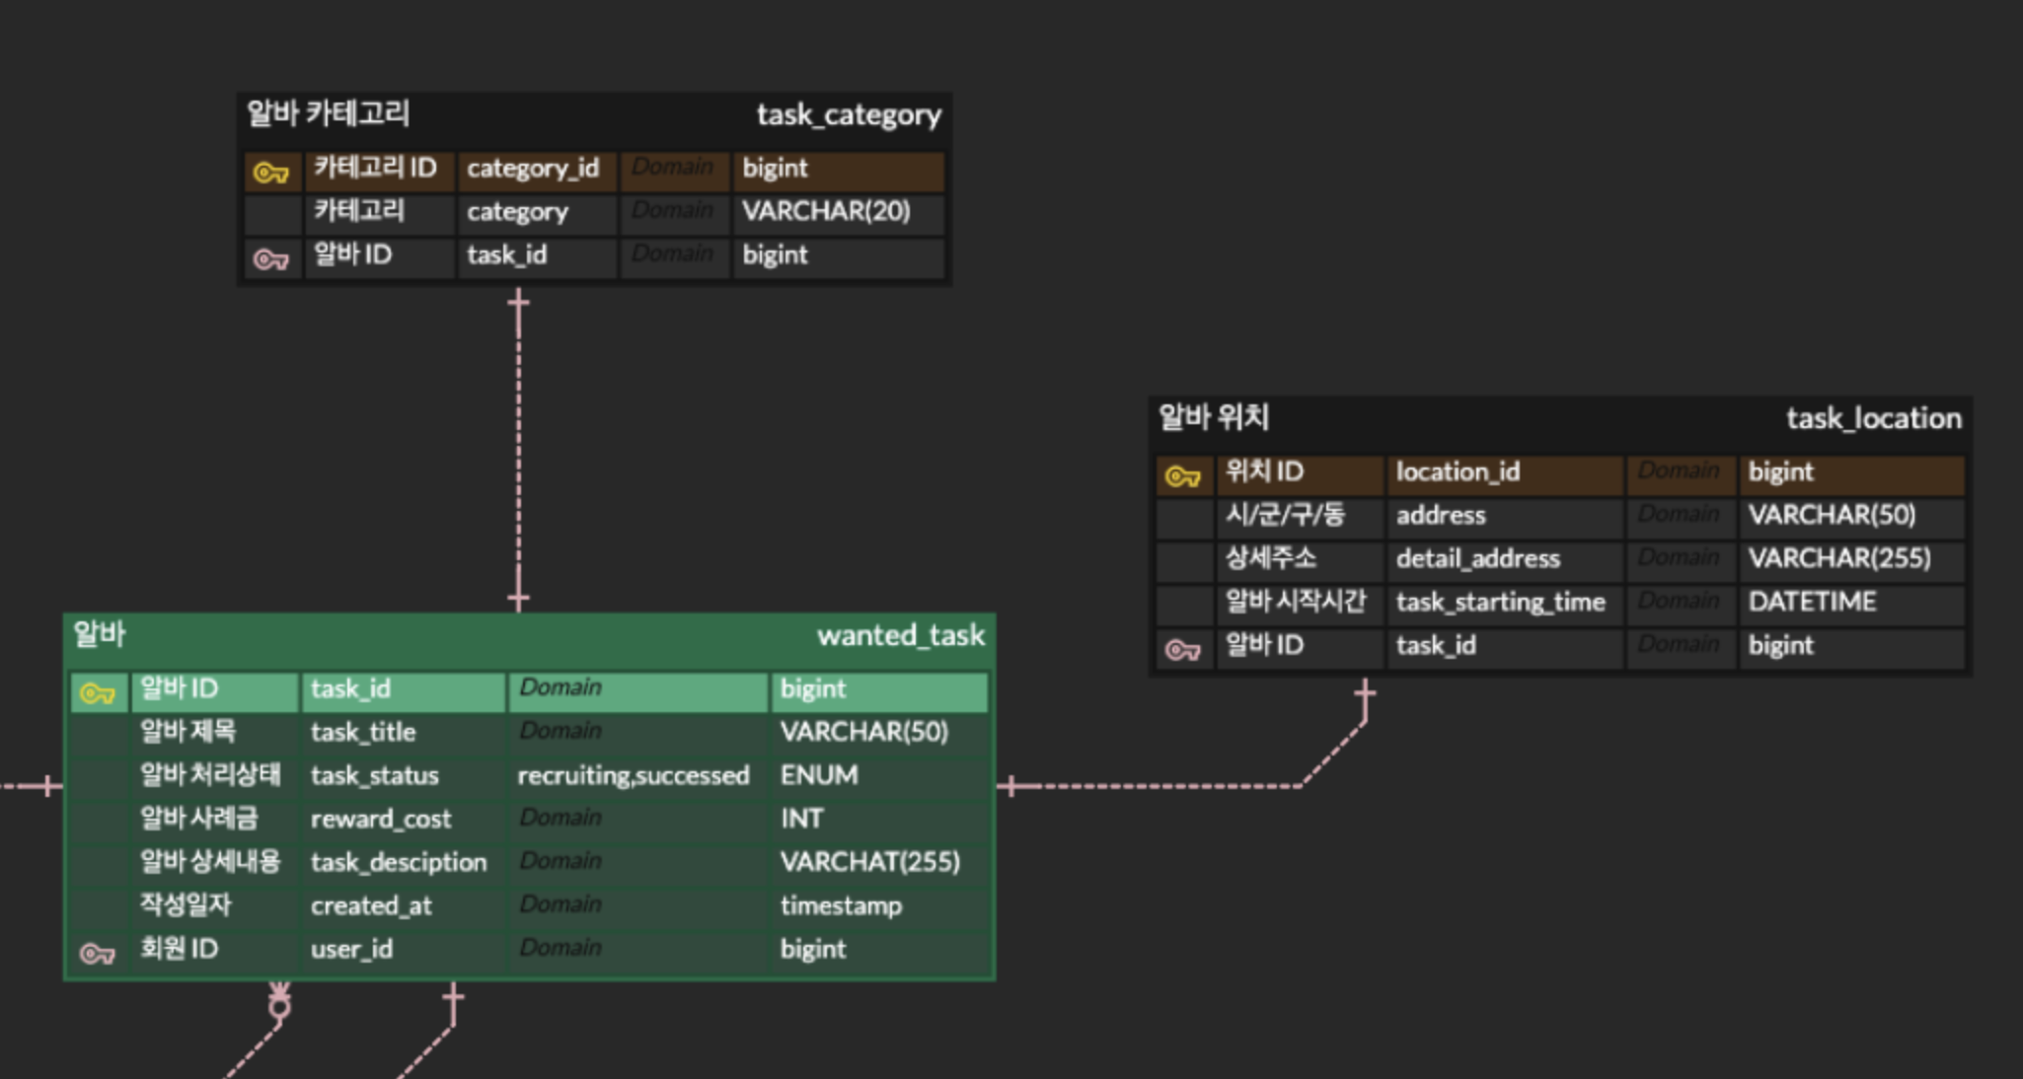
Task: Select the crow's-foot relationship end below wanted_task
Action: click(x=279, y=1000)
